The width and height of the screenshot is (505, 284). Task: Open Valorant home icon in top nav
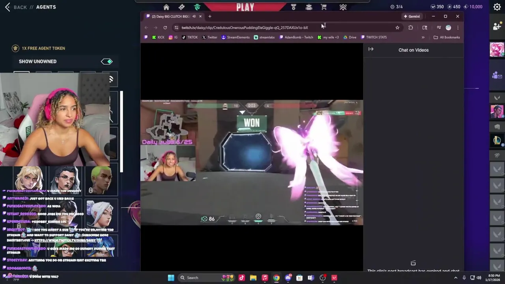(166, 7)
